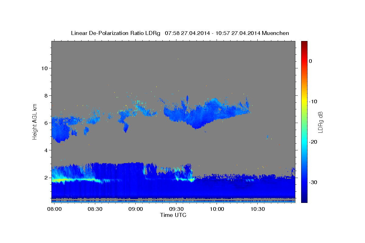365x243 pixels.
Task: Click the colorbar tick label '-10'
Action: pos(313,101)
